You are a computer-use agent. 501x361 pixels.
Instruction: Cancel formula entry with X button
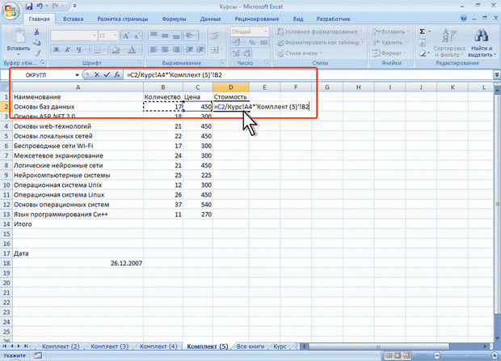click(97, 75)
